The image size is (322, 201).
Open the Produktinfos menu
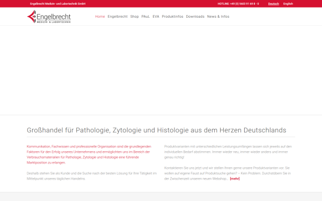[x=172, y=17]
